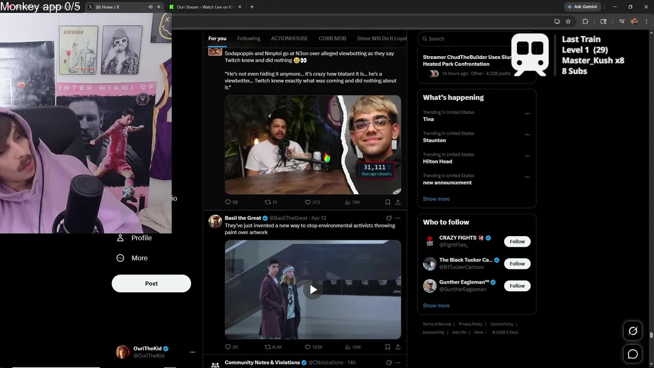This screenshot has width=654, height=368.
Task: Open more options for Staunton trend
Action: point(527,135)
